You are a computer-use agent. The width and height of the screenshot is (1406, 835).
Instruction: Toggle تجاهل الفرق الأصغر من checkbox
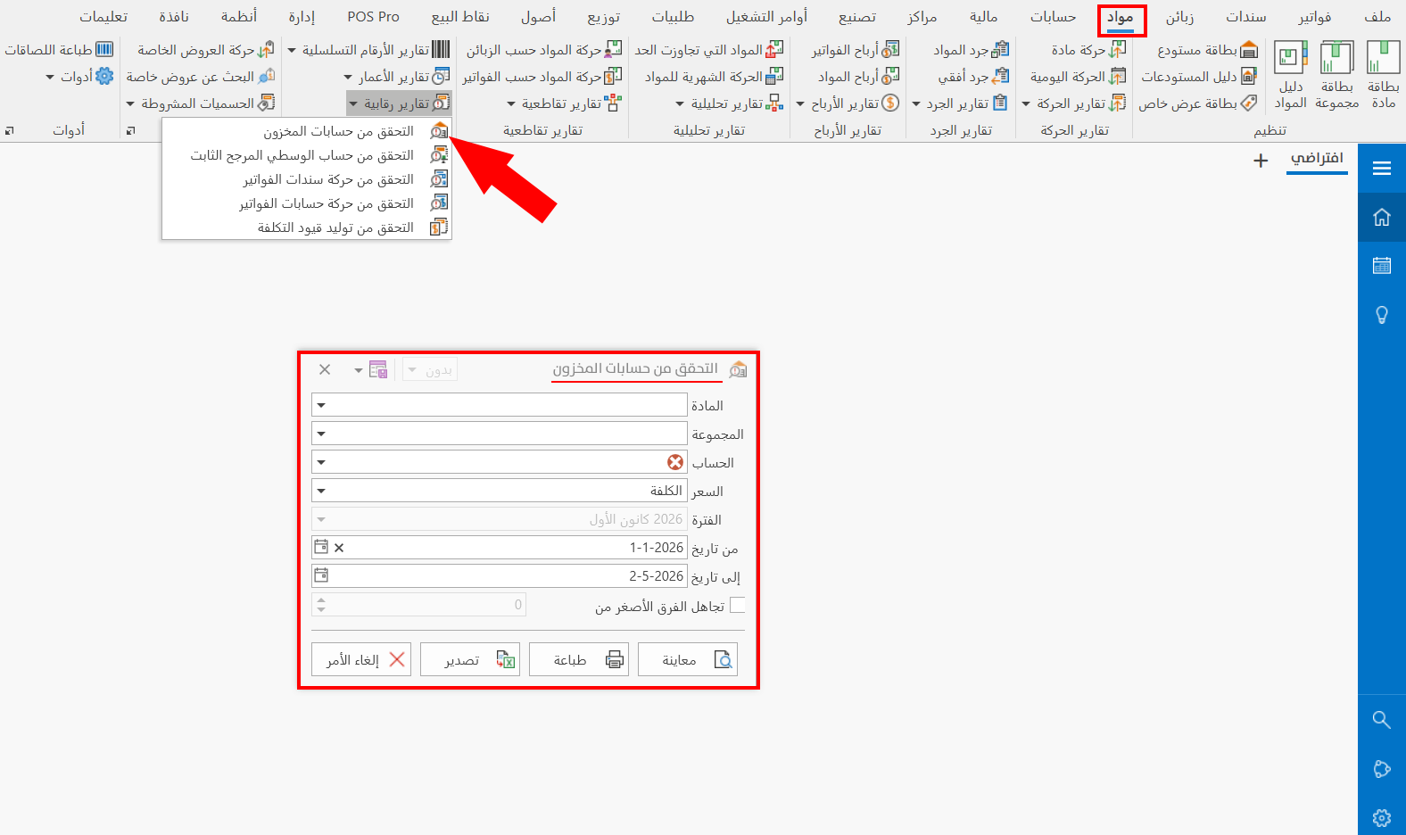pyautogui.click(x=737, y=605)
